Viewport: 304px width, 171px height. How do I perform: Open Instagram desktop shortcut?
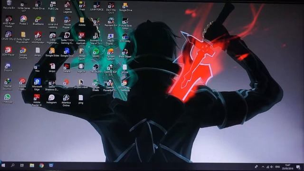51,99
